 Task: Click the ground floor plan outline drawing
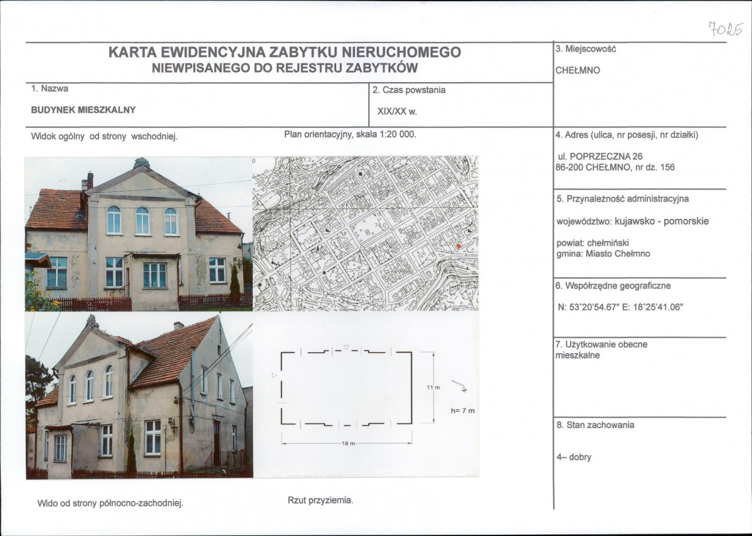coord(346,388)
